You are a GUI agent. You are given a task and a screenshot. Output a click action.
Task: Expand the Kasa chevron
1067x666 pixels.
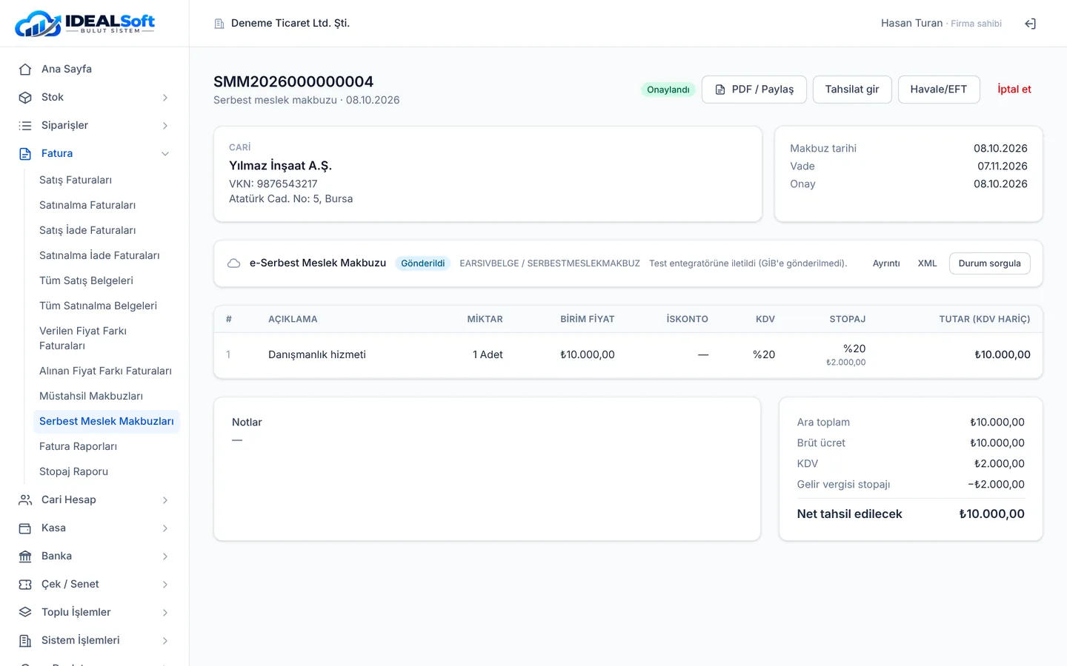pyautogui.click(x=165, y=528)
